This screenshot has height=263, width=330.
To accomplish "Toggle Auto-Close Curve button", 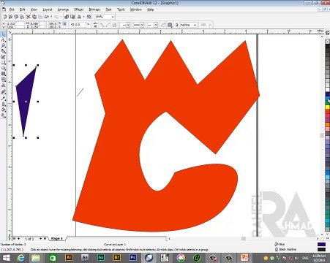I will 163,25.
